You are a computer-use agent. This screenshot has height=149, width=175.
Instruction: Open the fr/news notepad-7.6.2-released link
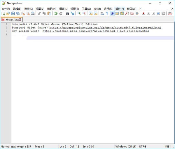[x=105, y=28]
